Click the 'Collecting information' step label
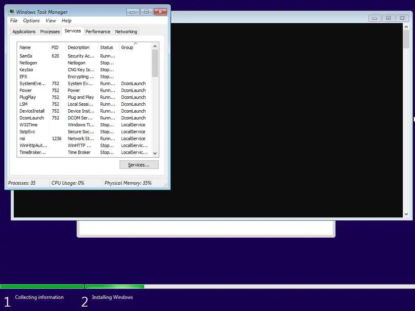 click(39, 297)
